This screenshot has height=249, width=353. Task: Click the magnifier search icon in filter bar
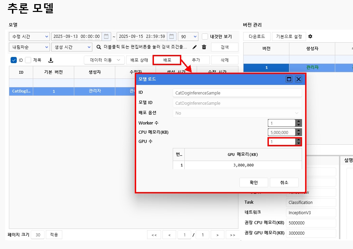point(99,47)
